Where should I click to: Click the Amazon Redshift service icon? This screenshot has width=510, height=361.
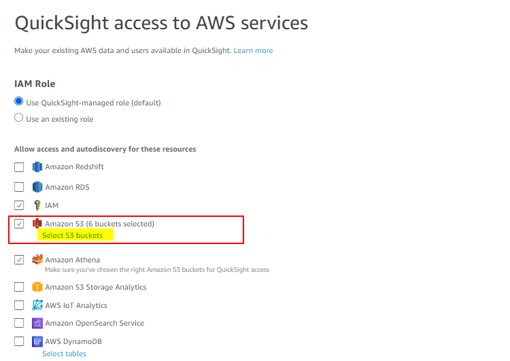(37, 167)
